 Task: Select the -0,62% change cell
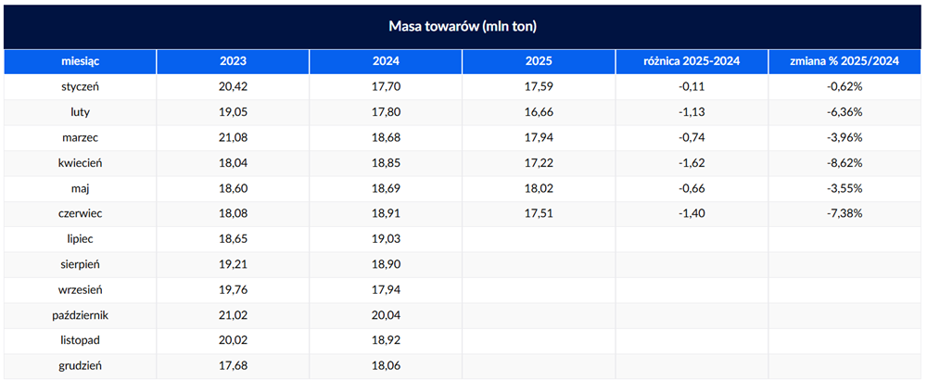click(844, 87)
